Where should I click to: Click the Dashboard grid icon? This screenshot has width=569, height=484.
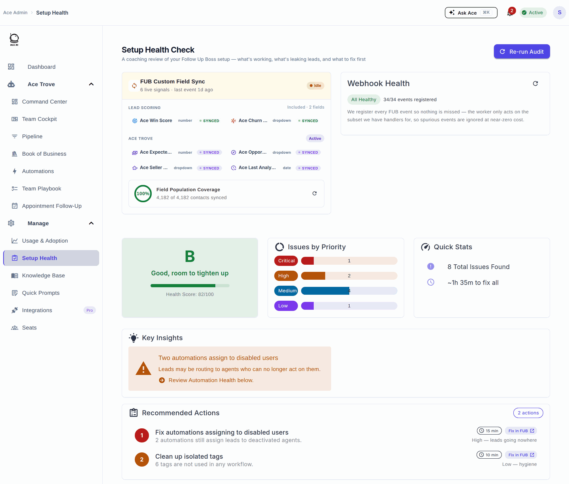[x=11, y=67]
